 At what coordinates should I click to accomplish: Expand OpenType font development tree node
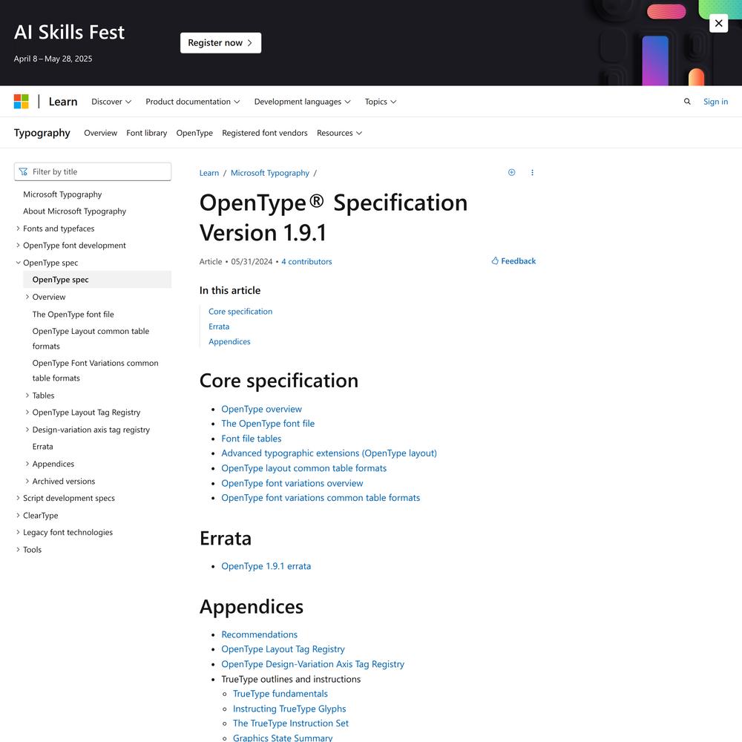pyautogui.click(x=18, y=245)
